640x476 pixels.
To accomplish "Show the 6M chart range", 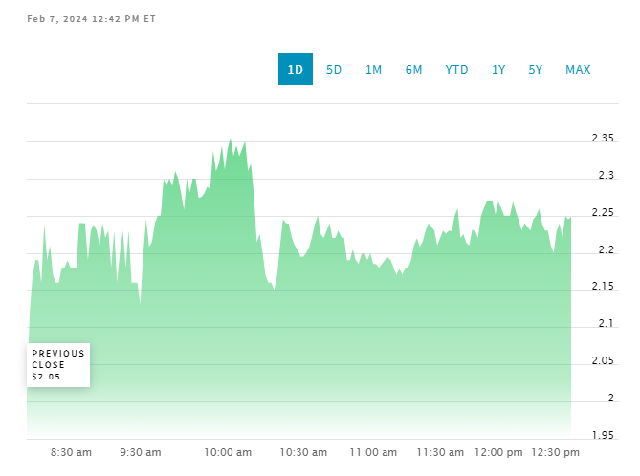I will (x=413, y=70).
